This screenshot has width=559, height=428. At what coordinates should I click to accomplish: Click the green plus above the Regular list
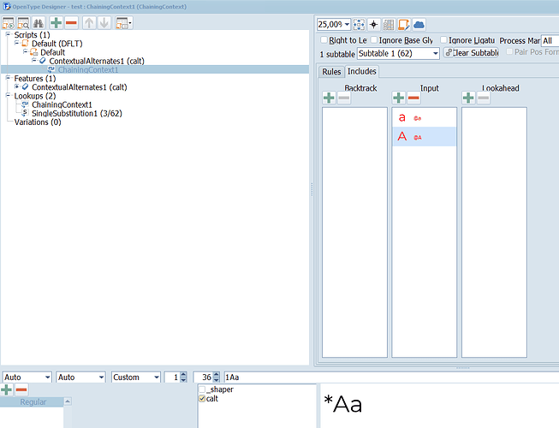tap(6, 389)
